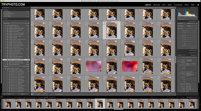Switch to the Slideshow module
Screen dimensions: 201x111
(178, 5)
